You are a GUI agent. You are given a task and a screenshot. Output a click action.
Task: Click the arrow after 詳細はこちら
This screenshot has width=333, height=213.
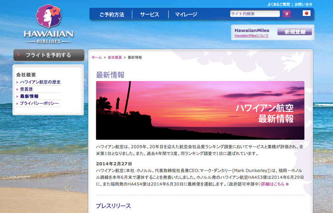(x=287, y=184)
